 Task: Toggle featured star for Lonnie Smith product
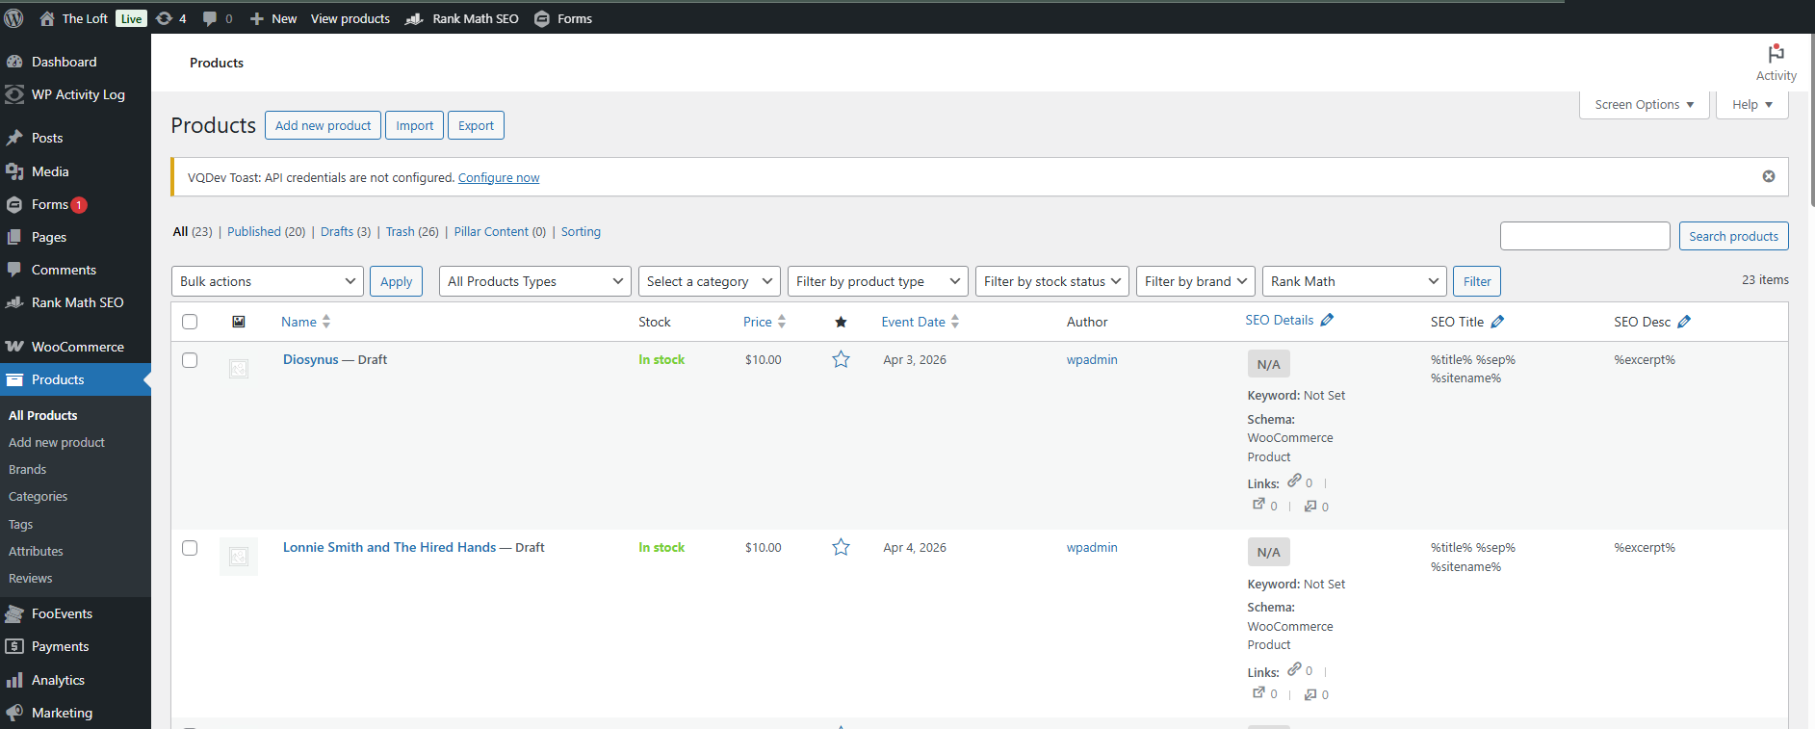click(x=841, y=547)
